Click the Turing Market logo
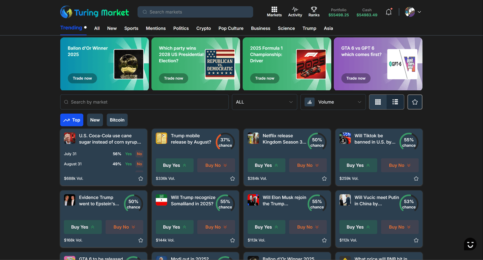Viewport: 483px width, 260px height. (x=95, y=12)
